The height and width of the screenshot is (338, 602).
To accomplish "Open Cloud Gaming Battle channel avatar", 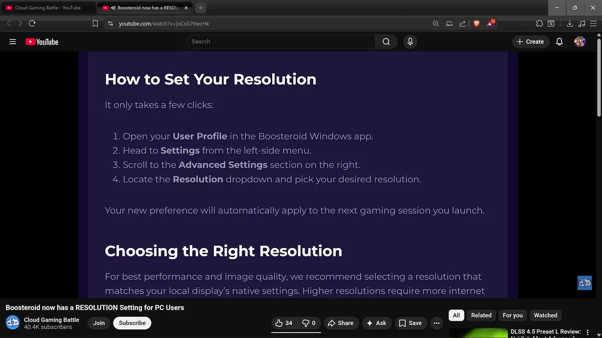I will [x=13, y=323].
